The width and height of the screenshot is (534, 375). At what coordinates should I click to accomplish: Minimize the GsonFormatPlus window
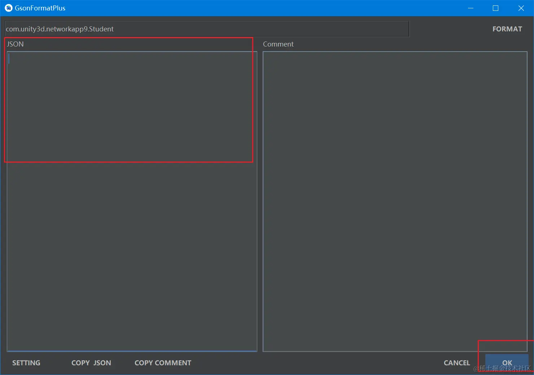pyautogui.click(x=470, y=8)
